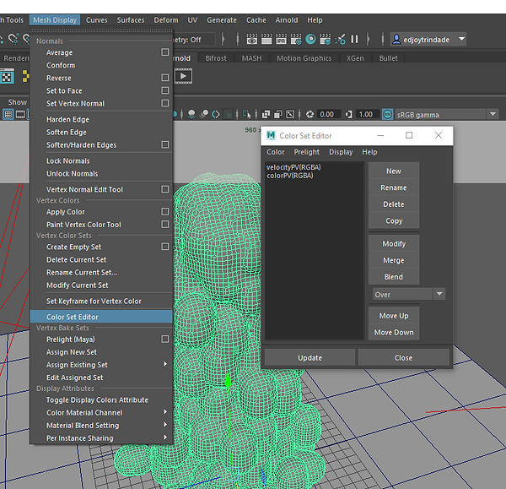Click the exposure value field 0.00

tap(327, 114)
